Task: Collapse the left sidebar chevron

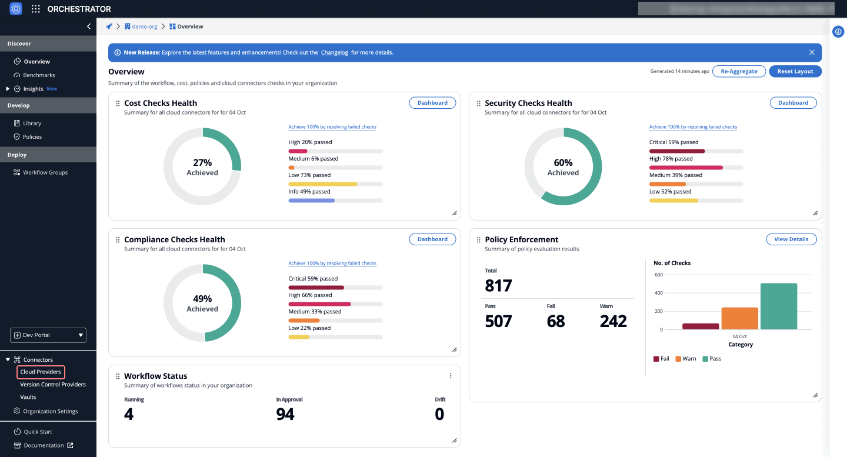Action: click(89, 26)
